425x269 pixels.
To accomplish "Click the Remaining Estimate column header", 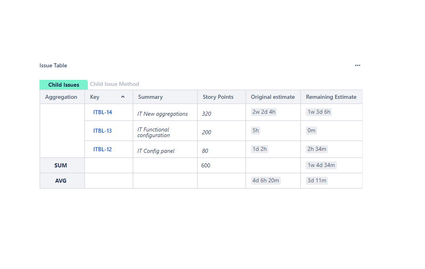I will click(x=331, y=97).
